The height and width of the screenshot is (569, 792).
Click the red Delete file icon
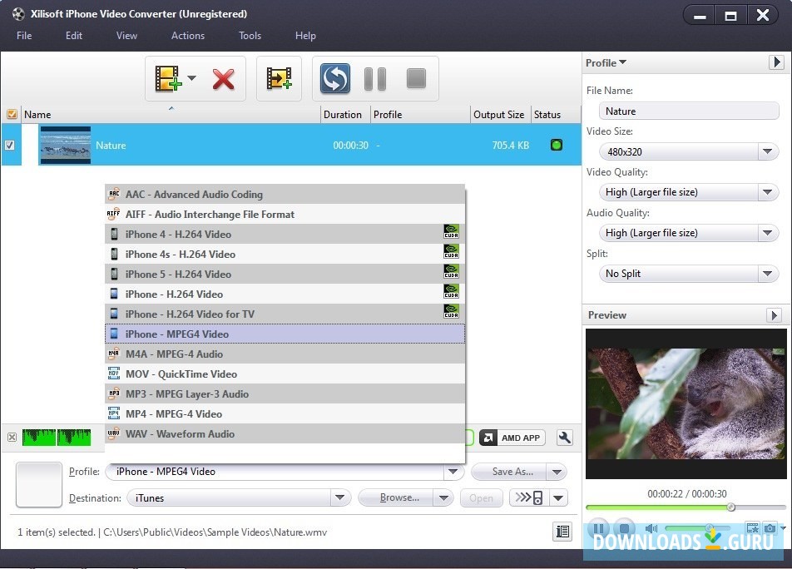pyautogui.click(x=223, y=79)
